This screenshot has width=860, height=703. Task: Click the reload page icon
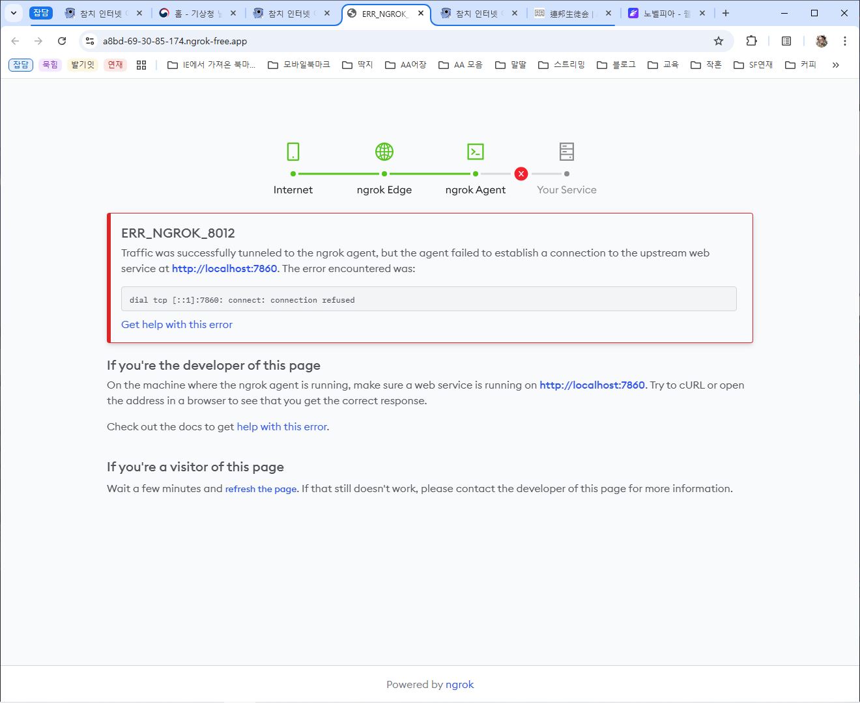click(62, 41)
